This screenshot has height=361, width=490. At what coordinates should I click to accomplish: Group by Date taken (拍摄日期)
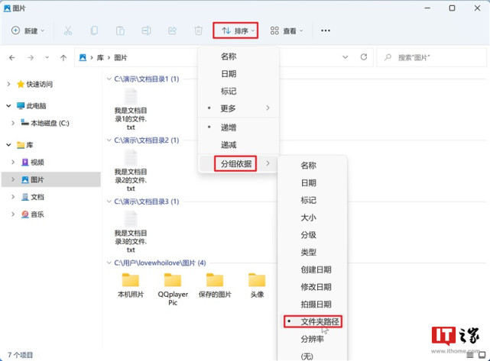click(x=312, y=305)
